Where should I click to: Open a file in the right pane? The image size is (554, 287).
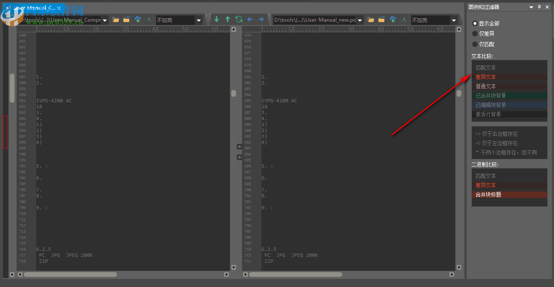click(372, 19)
